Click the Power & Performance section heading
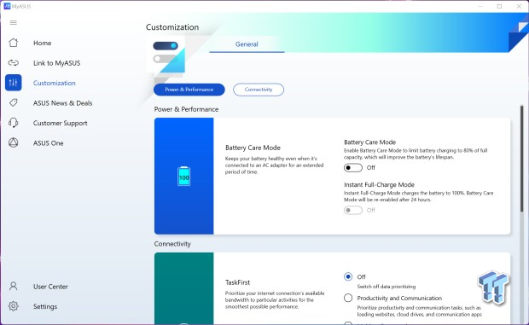The width and height of the screenshot is (529, 325). 186,109
